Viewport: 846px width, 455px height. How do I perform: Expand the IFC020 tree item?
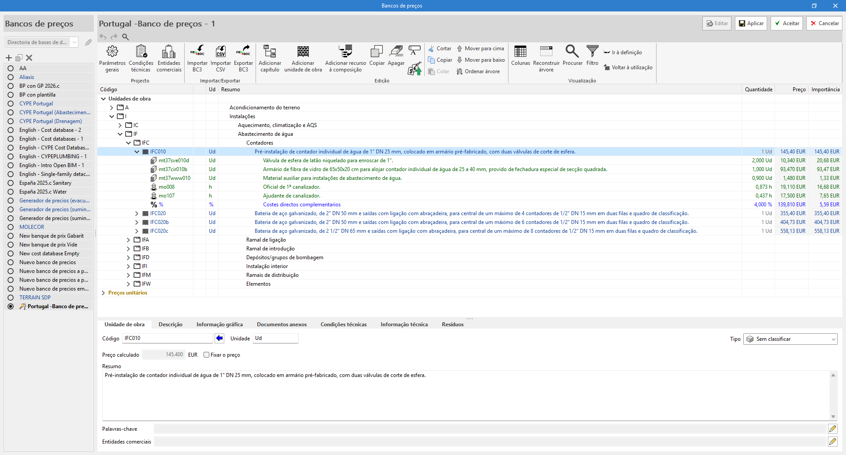point(137,213)
